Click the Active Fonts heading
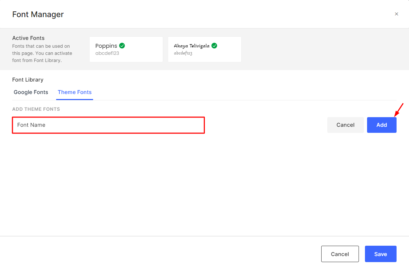Screen dimensions: 409x271 28,38
